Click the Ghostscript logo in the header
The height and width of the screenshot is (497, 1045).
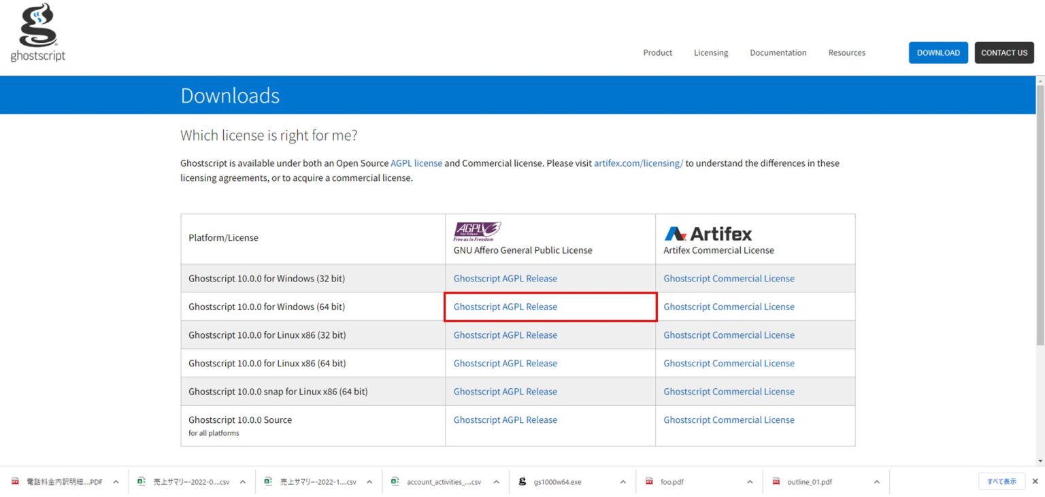(x=38, y=33)
